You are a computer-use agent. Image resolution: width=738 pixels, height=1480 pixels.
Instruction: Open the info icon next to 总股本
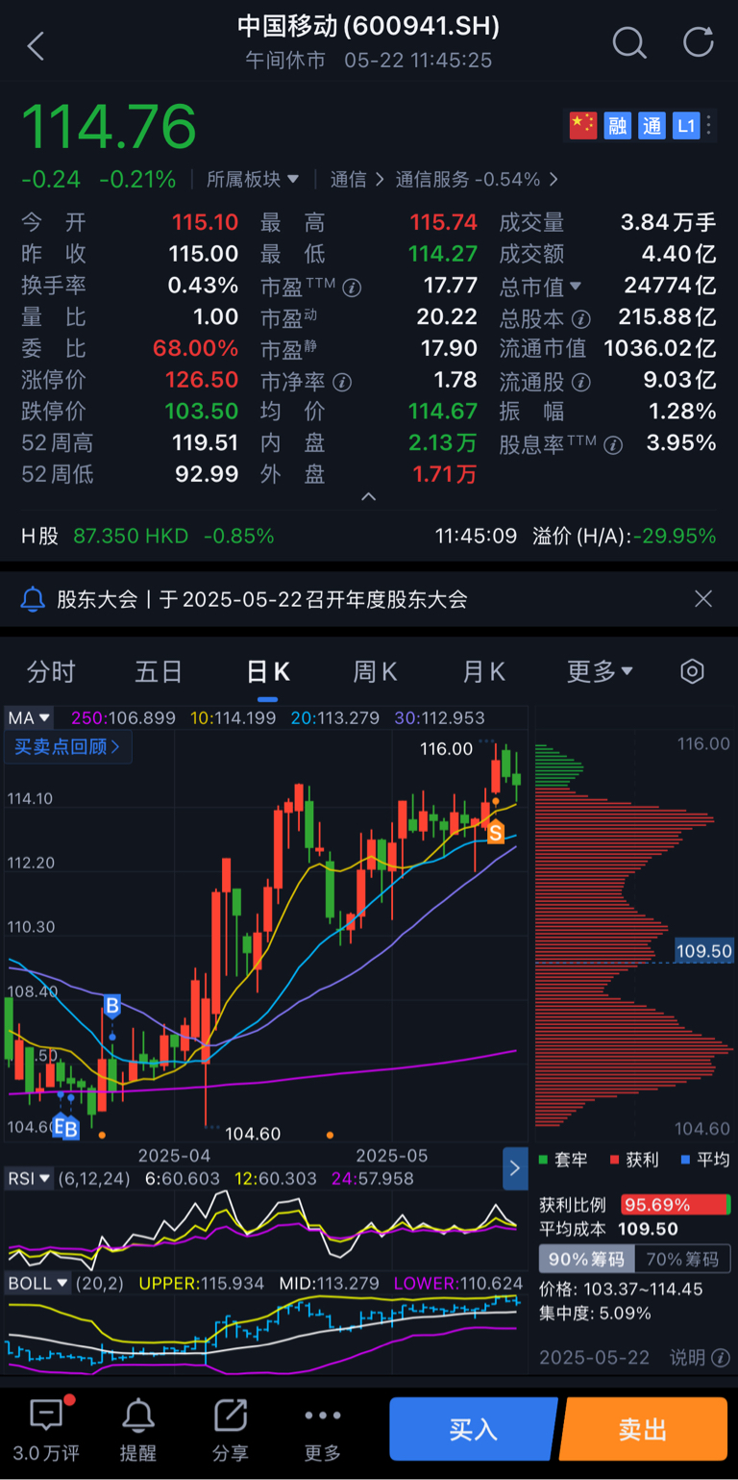point(579,318)
